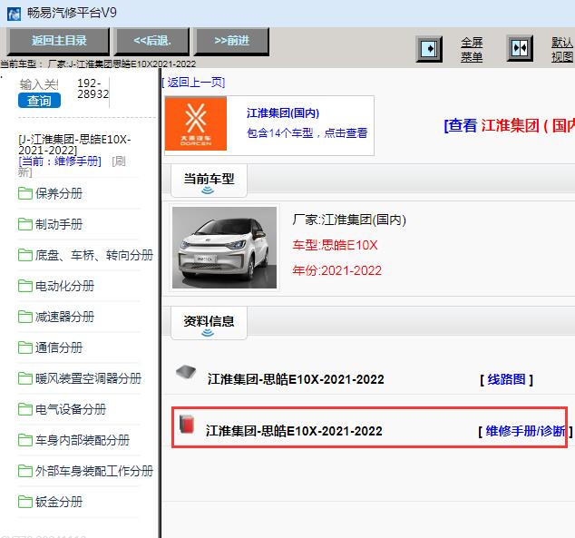The width and height of the screenshot is (575, 538).
Task: Click the folder icon next to 电气设备分册
Action: 24,409
